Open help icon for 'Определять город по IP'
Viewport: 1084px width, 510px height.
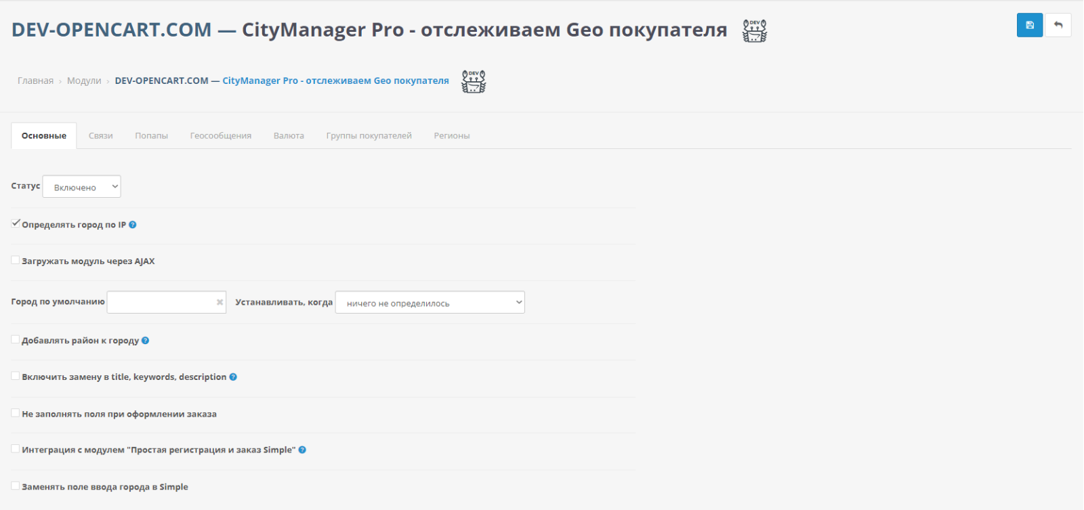(x=133, y=225)
